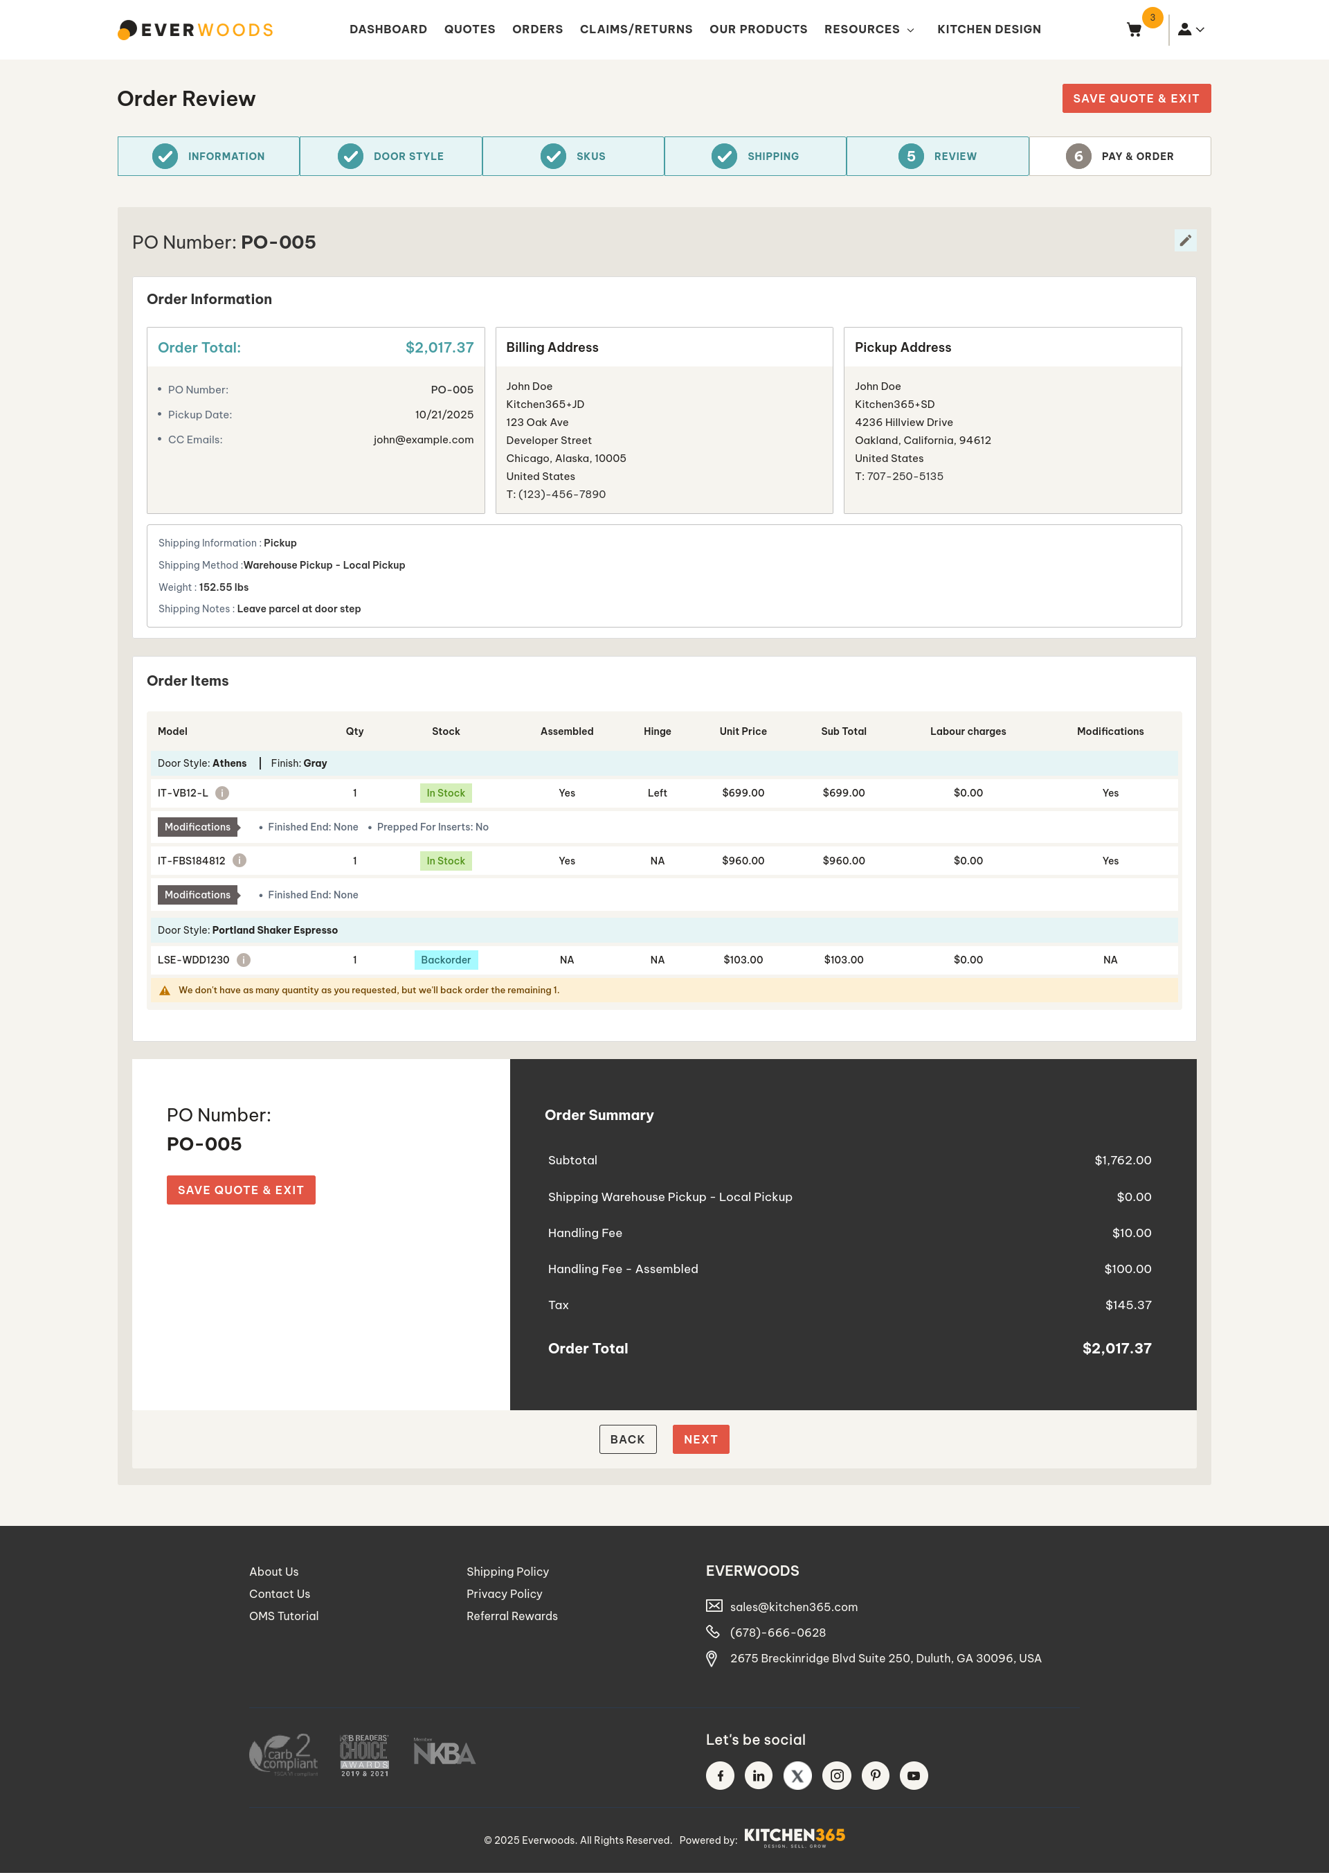The height and width of the screenshot is (1875, 1329).
Task: Open LinkedIn social icon in footer
Action: tap(758, 1775)
